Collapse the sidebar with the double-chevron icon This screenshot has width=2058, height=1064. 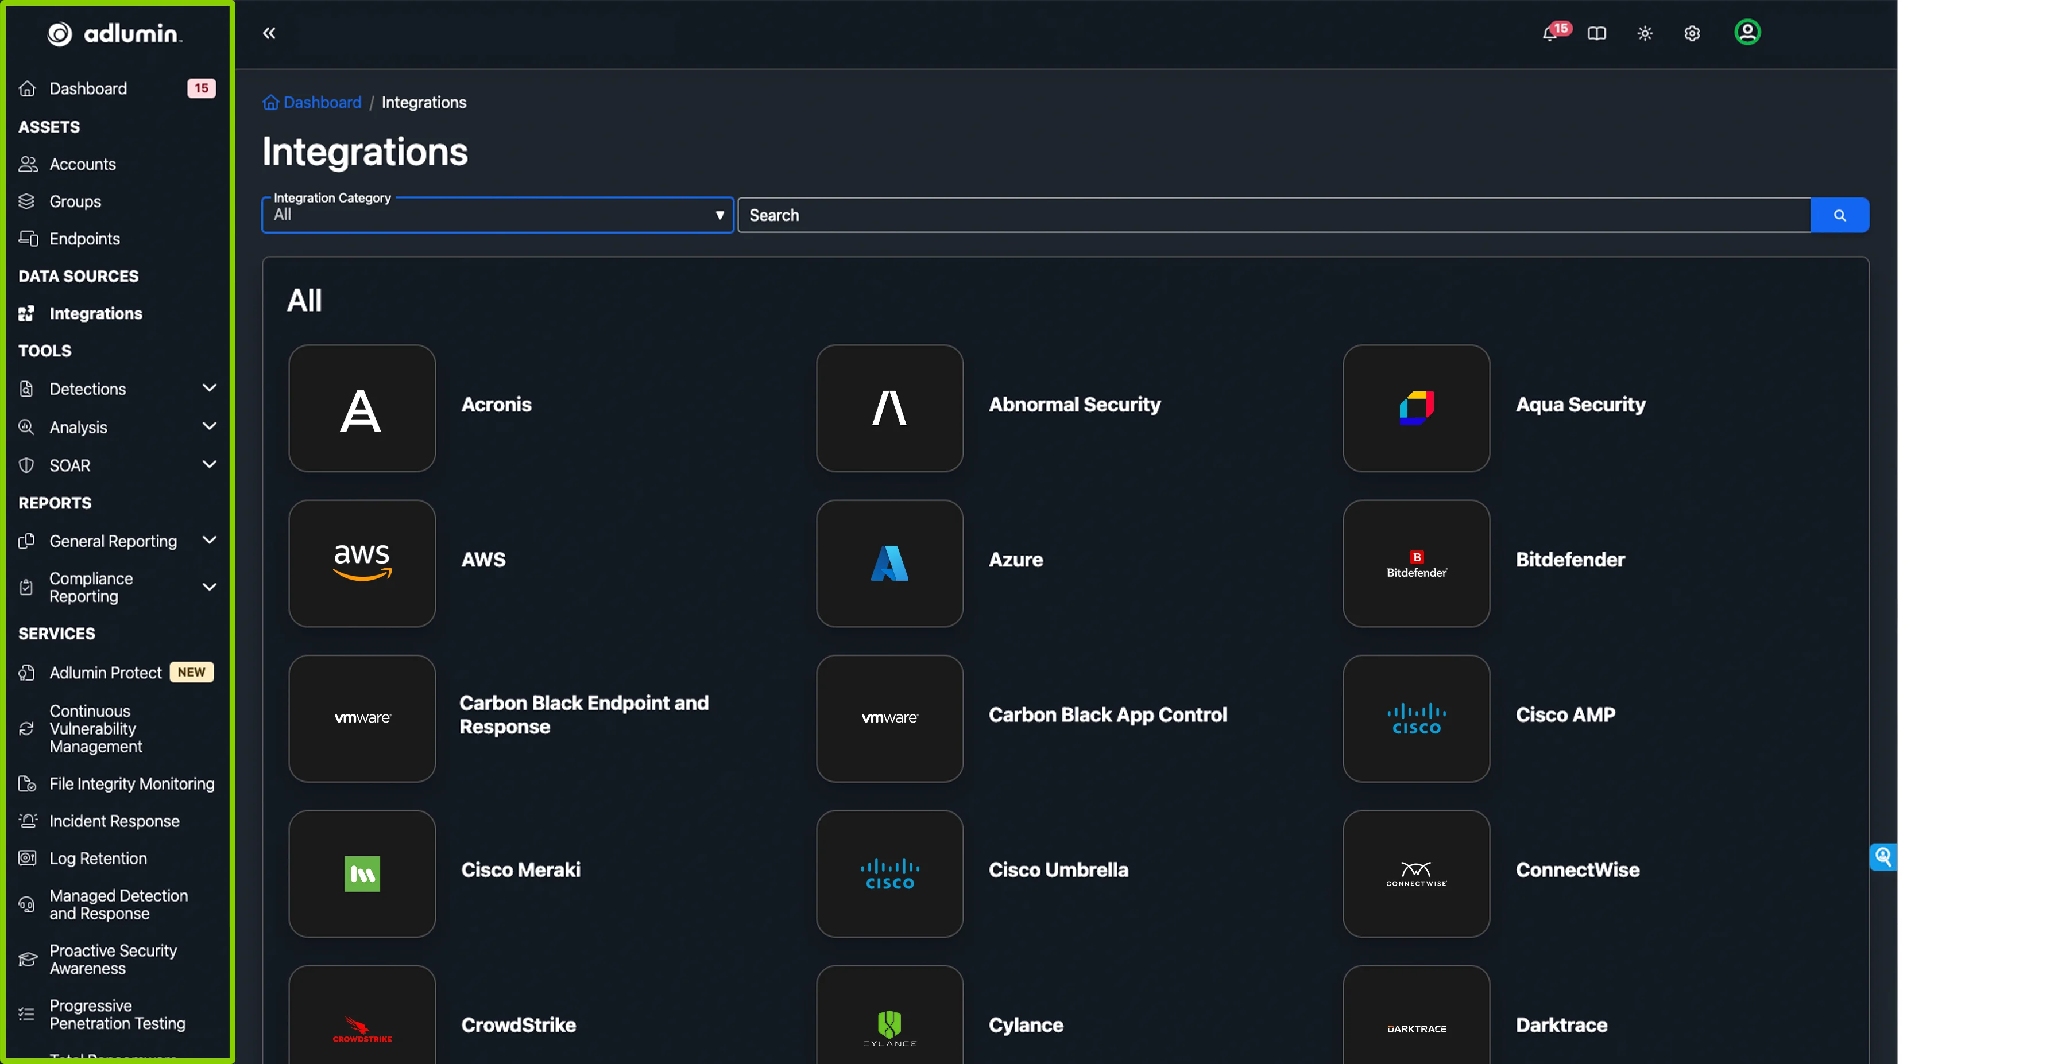(x=269, y=33)
